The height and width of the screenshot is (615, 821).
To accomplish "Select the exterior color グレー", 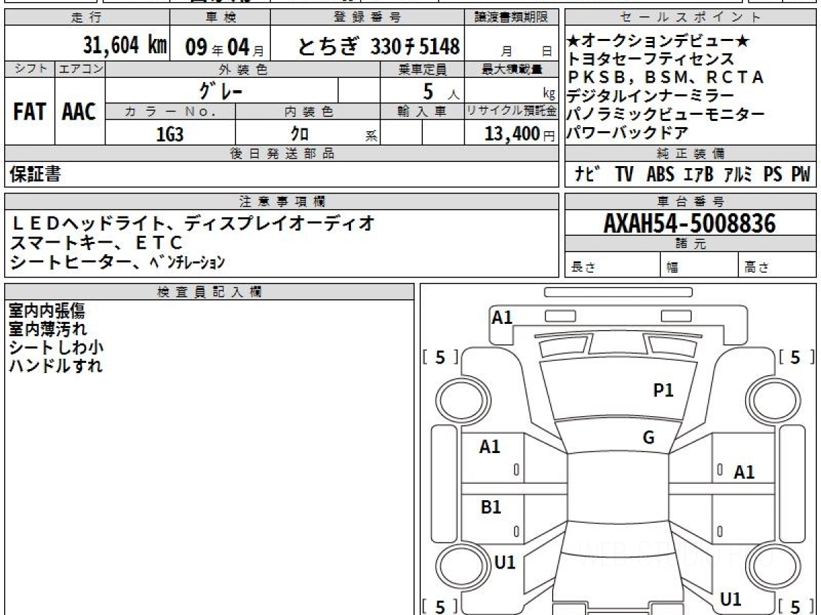I will pyautogui.click(x=220, y=90).
